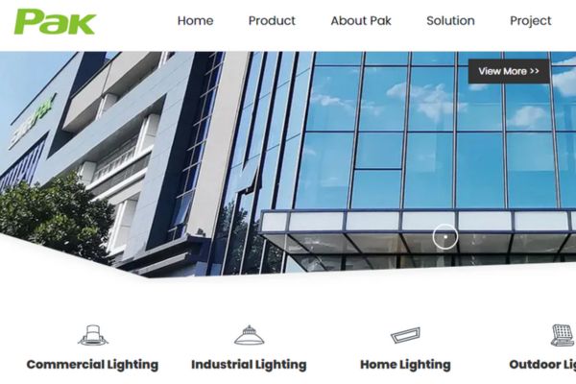Navigate to the Project page

pyautogui.click(x=531, y=21)
